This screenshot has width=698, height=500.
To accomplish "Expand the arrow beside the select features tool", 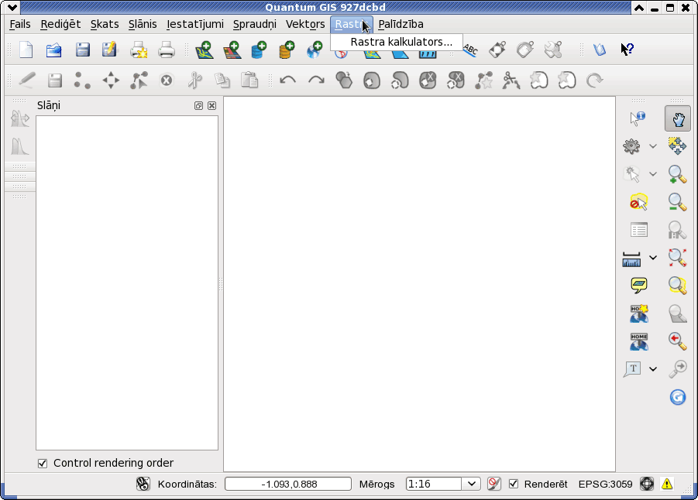I will (652, 174).
